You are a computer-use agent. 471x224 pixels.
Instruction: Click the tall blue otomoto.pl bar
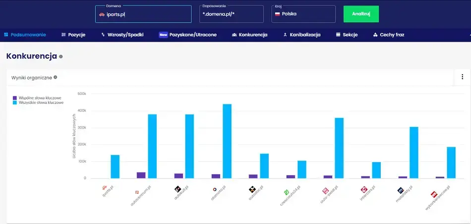(x=227, y=141)
